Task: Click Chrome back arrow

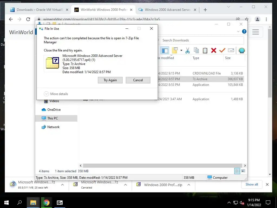Action: tap(11, 19)
